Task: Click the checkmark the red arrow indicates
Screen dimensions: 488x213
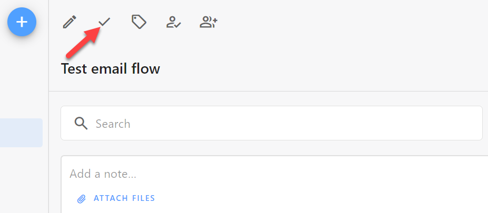Action: tap(104, 22)
